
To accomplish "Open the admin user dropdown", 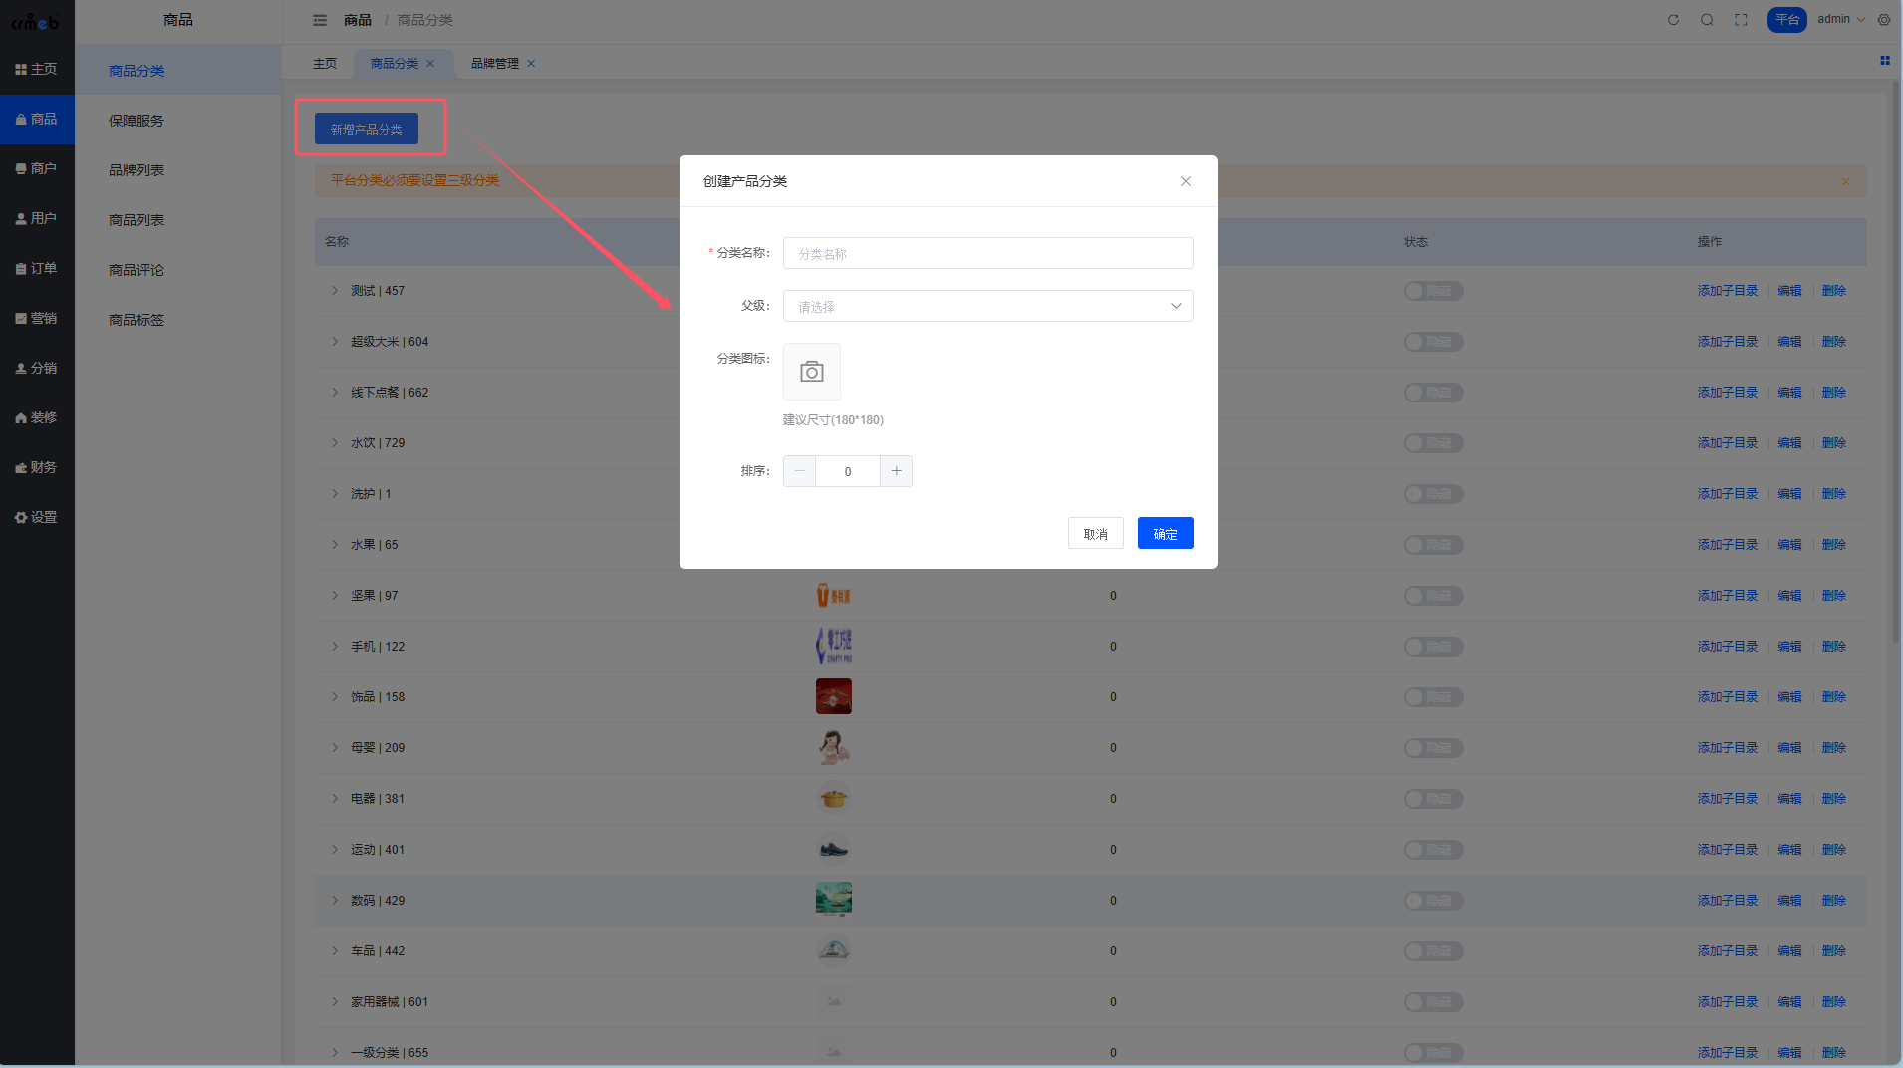I will coord(1840,20).
